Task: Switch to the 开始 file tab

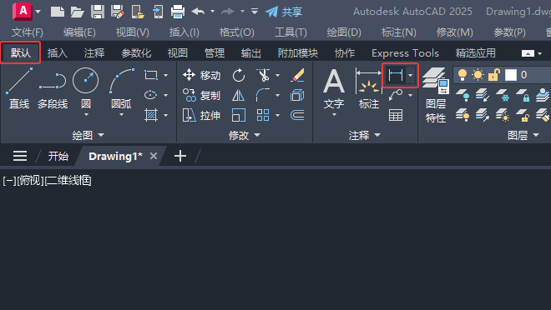Action: (x=58, y=156)
